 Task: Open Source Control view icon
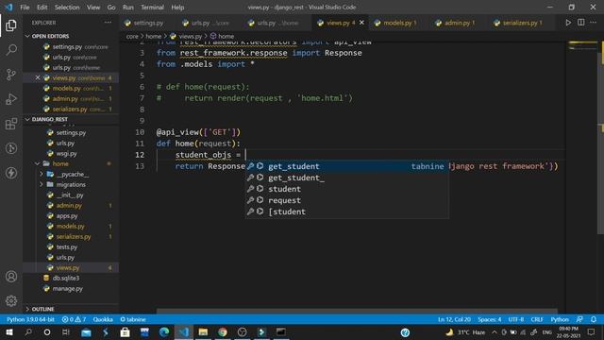(11, 74)
